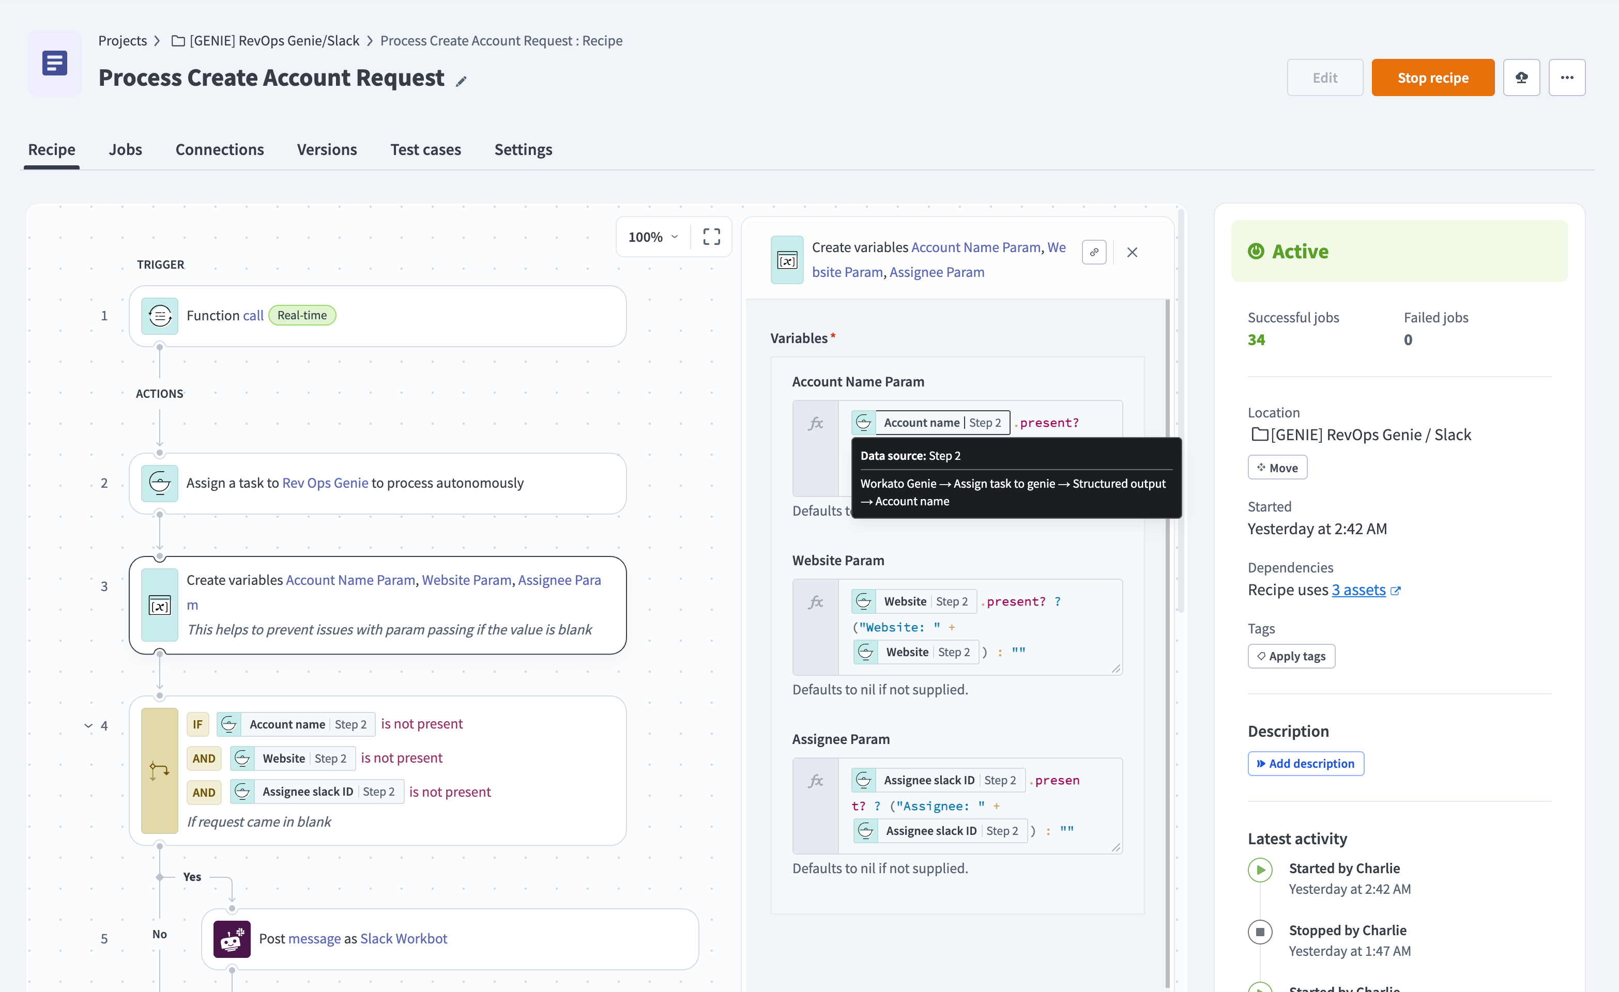Click fx formula icon for Assignee Param
1619x992 pixels.
point(815,781)
